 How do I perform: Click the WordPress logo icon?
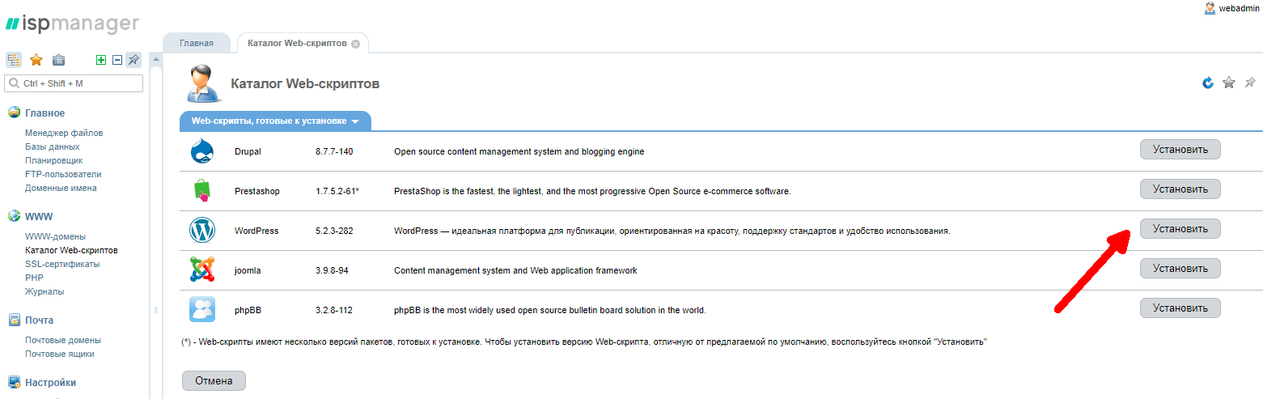tap(202, 231)
